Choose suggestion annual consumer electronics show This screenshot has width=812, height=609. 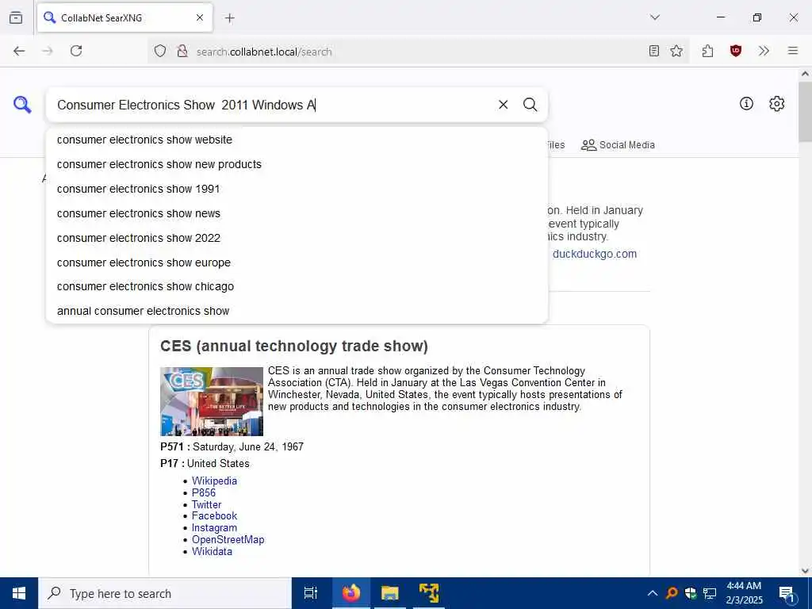(297, 311)
